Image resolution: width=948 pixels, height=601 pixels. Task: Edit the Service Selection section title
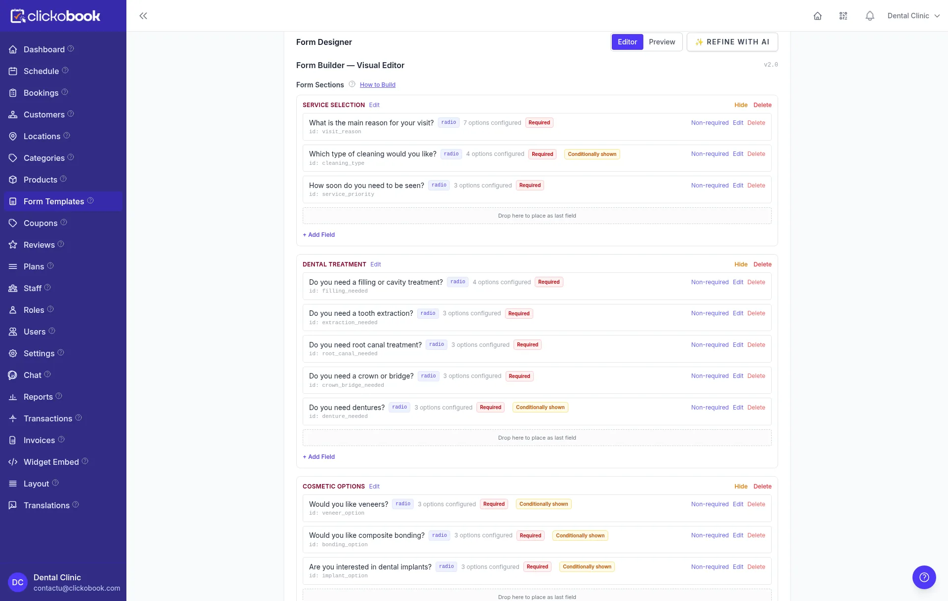tap(374, 105)
